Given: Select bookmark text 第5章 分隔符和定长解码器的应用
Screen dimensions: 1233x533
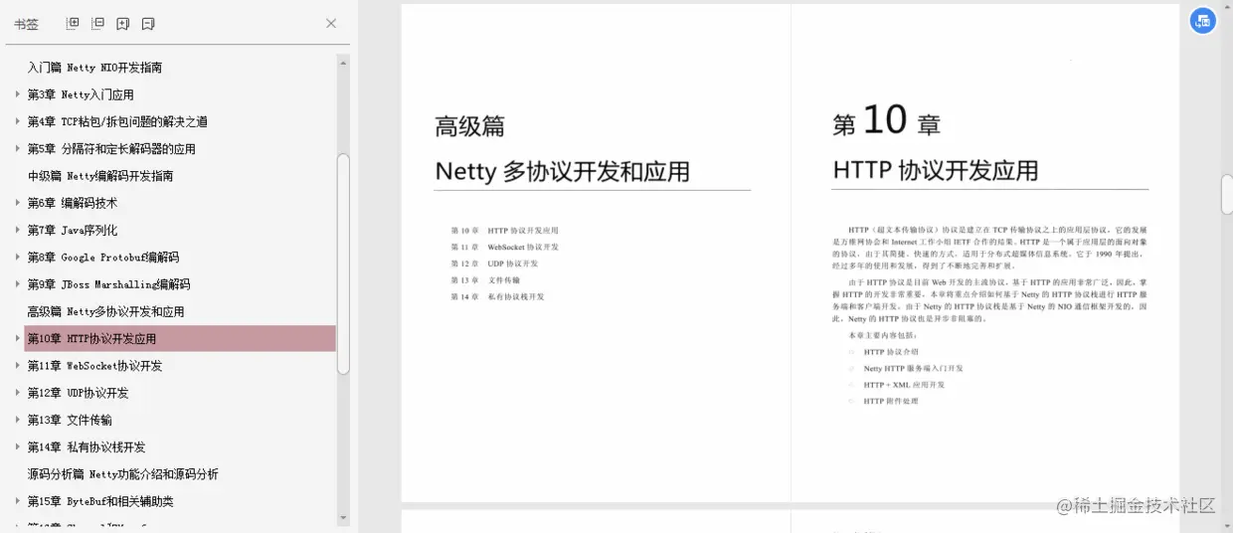Looking at the screenshot, I should 111,148.
